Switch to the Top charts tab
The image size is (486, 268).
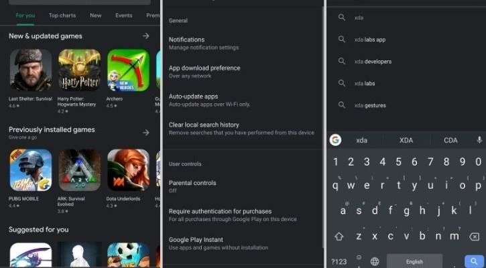62,15
